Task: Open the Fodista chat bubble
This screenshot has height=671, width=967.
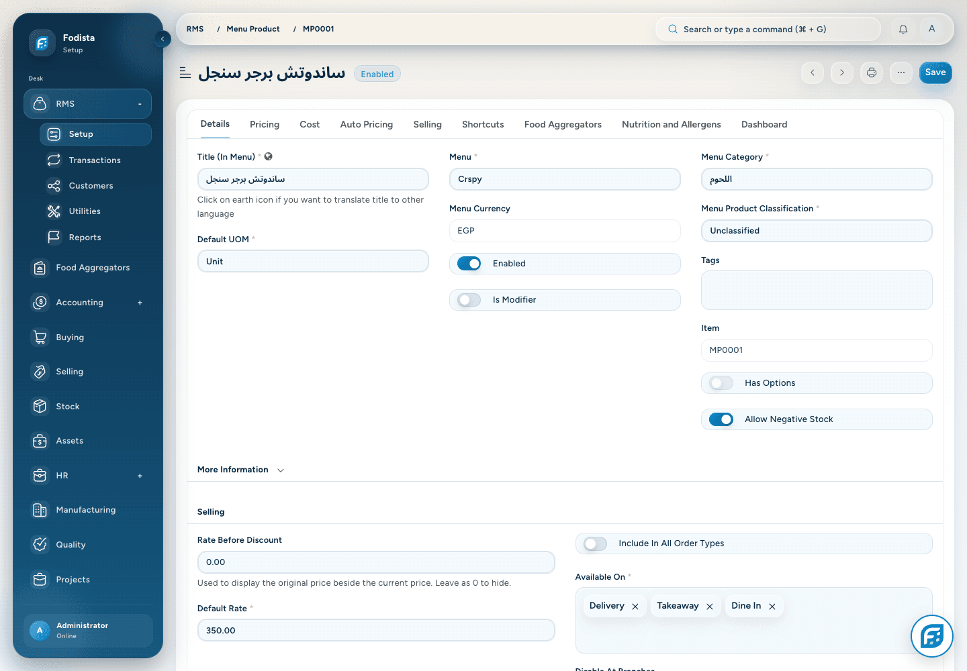Action: pyautogui.click(x=932, y=636)
